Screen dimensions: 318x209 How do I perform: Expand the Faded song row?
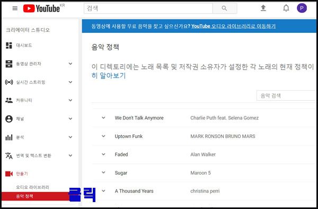tap(103, 154)
